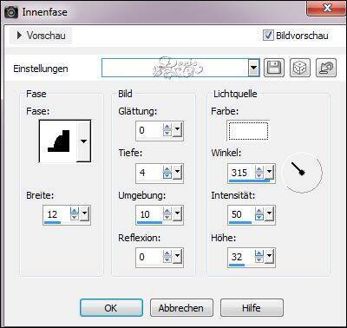Randomize parameters with the dice icon
Screen dimensions: 347x328
(x=300, y=68)
